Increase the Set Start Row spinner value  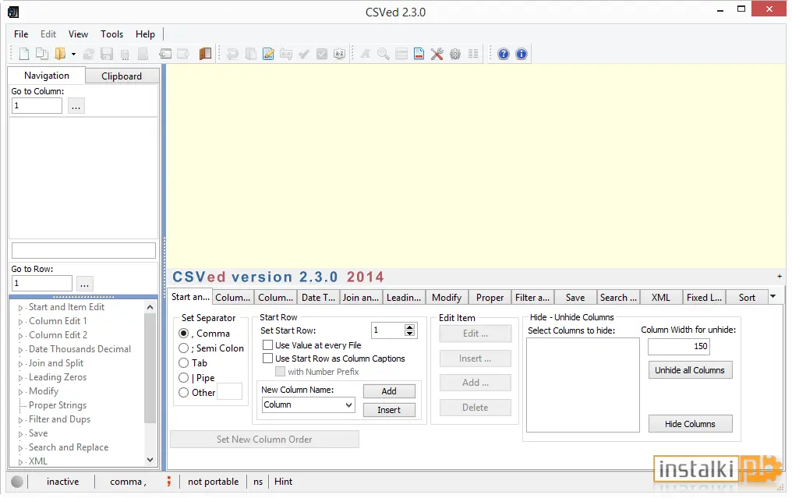409,327
